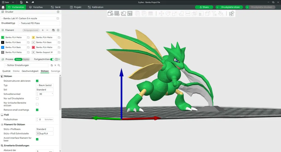The image size is (281, 152).
Task: Open the Projekt tab
Action: pos(76,7)
